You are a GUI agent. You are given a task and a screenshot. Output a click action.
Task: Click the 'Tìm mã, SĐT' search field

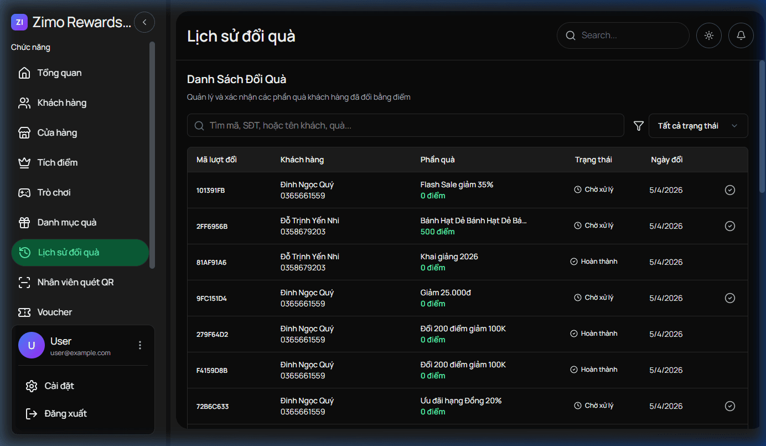[x=405, y=126]
